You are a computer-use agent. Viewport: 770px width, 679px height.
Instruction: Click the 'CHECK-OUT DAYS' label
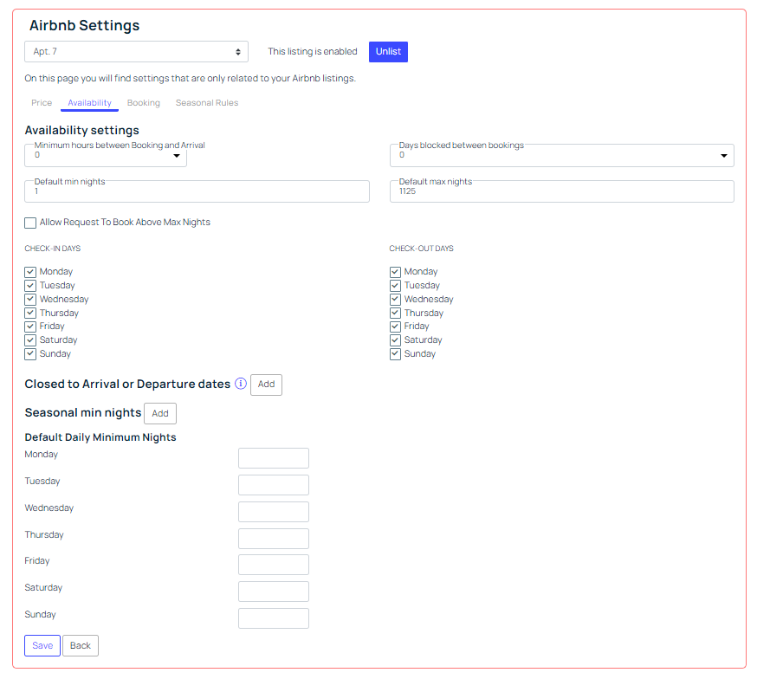[421, 249]
